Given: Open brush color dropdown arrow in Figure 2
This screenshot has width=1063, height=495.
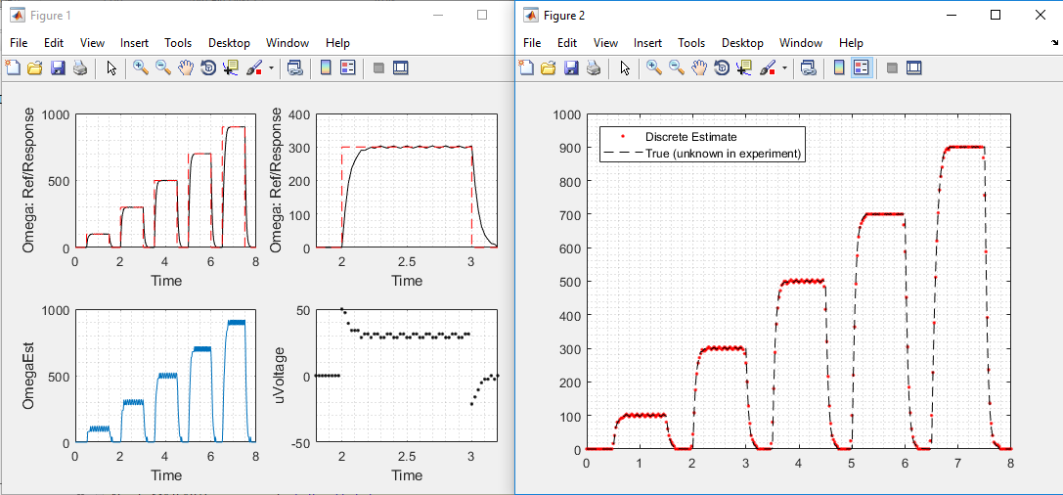Looking at the screenshot, I should [785, 67].
